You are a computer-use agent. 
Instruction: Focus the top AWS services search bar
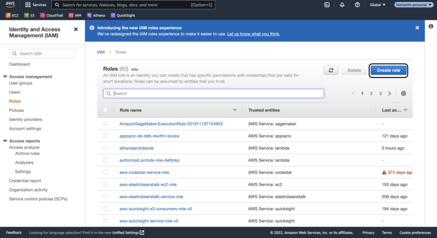coord(133,5)
